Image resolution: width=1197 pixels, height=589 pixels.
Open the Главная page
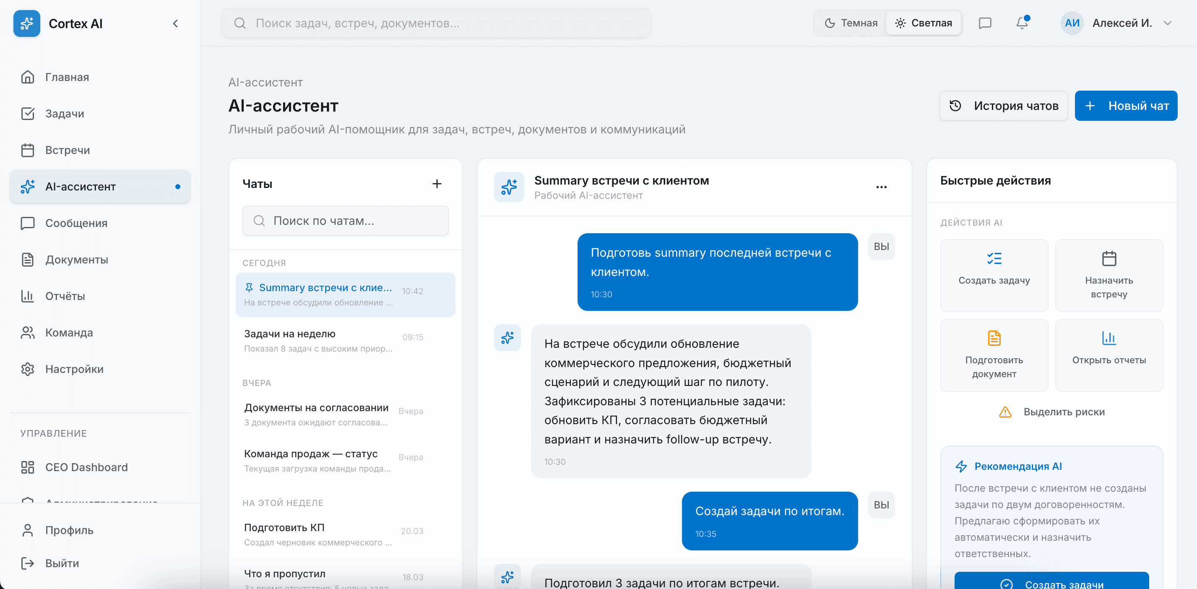point(100,77)
